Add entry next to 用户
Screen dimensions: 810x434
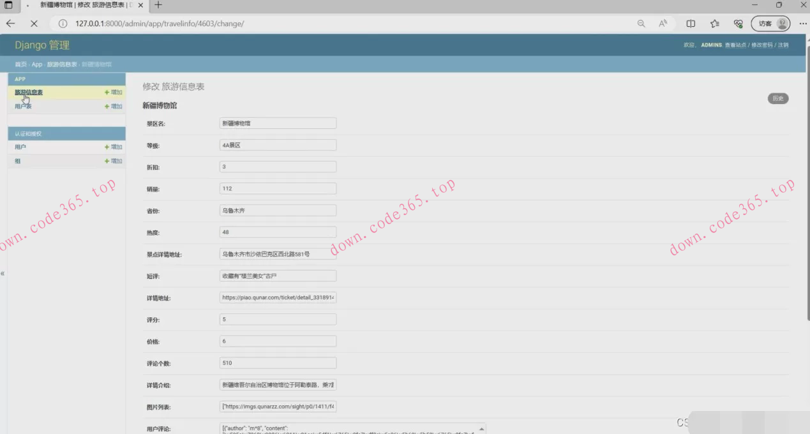[113, 147]
